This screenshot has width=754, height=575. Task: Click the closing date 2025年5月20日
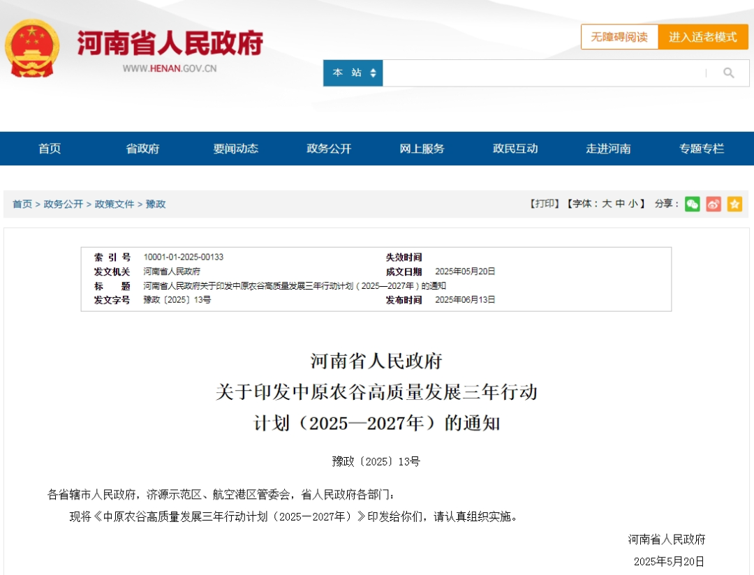pos(669,562)
